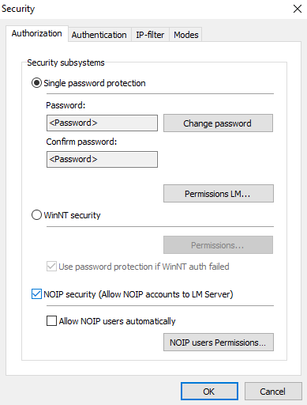This screenshot has width=307, height=405.
Task: Dismiss the dialog with Cancel
Action: pyautogui.click(x=273, y=392)
